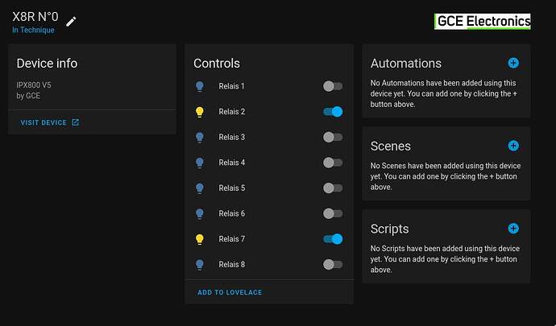Turn on the Relais 1 switch
Screen dimensions: 556x326
coord(333,86)
